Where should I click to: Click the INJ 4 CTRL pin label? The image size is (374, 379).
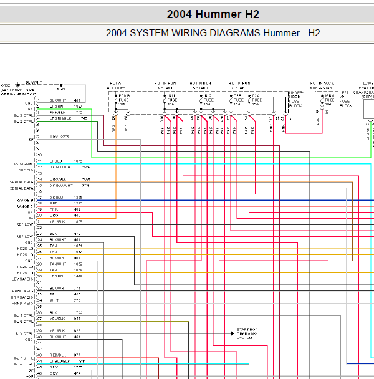pos(24,364)
